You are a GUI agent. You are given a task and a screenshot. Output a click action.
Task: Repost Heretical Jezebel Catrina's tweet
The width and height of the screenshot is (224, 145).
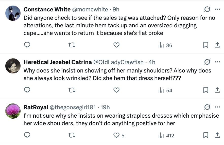72,90
